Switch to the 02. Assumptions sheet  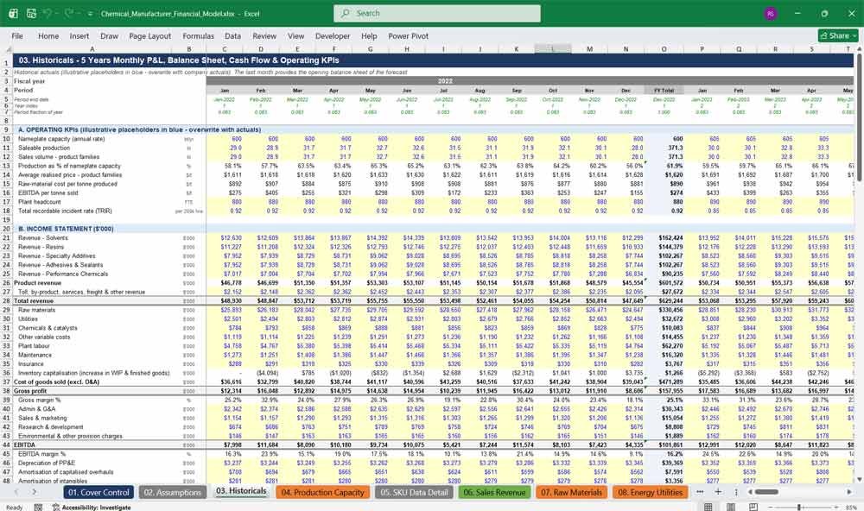tap(173, 492)
